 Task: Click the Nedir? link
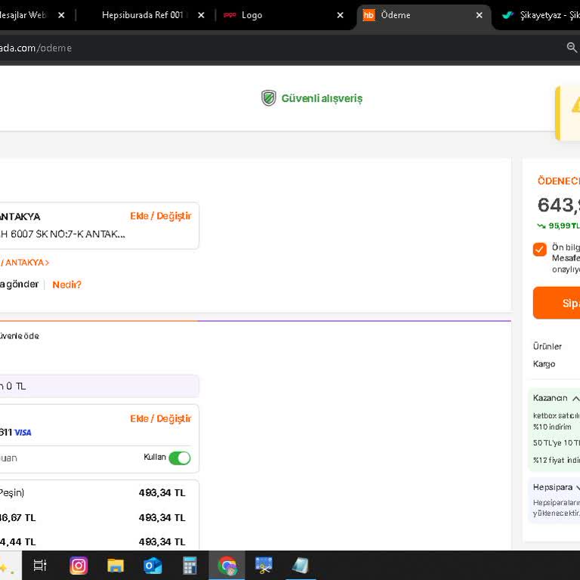click(66, 285)
